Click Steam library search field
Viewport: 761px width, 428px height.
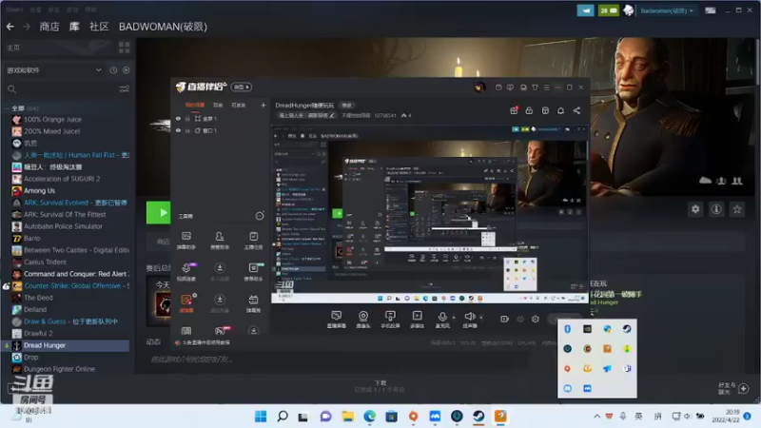pos(61,88)
